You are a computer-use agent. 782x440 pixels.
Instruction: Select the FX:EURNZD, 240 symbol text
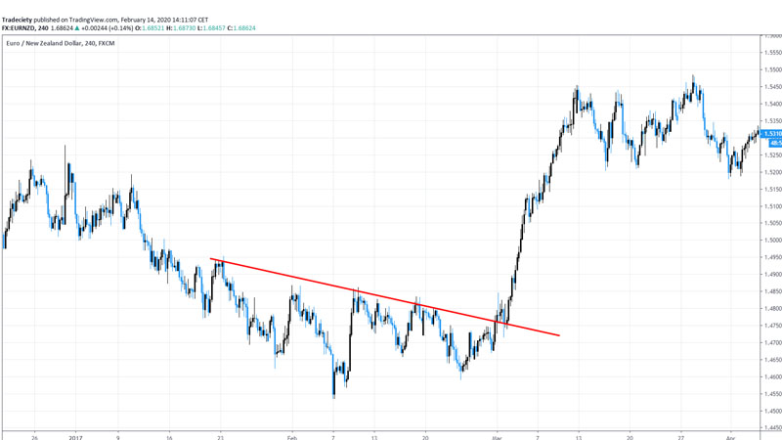pyautogui.click(x=25, y=28)
